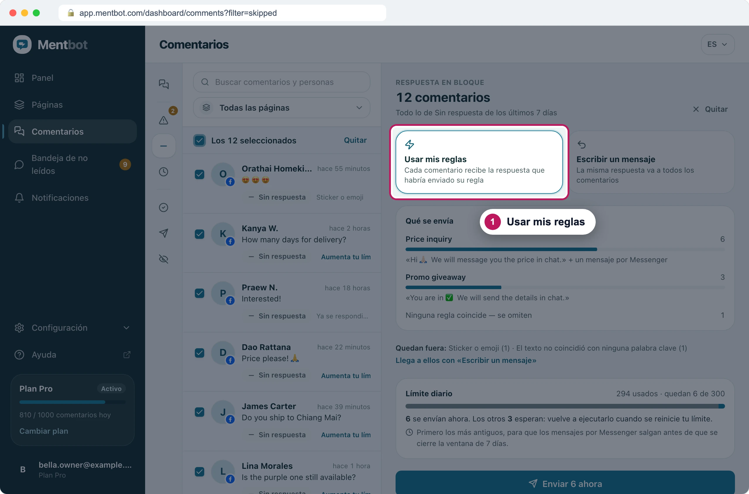Click the Price inquiry progress bar
This screenshot has height=494, width=749.
565,249
